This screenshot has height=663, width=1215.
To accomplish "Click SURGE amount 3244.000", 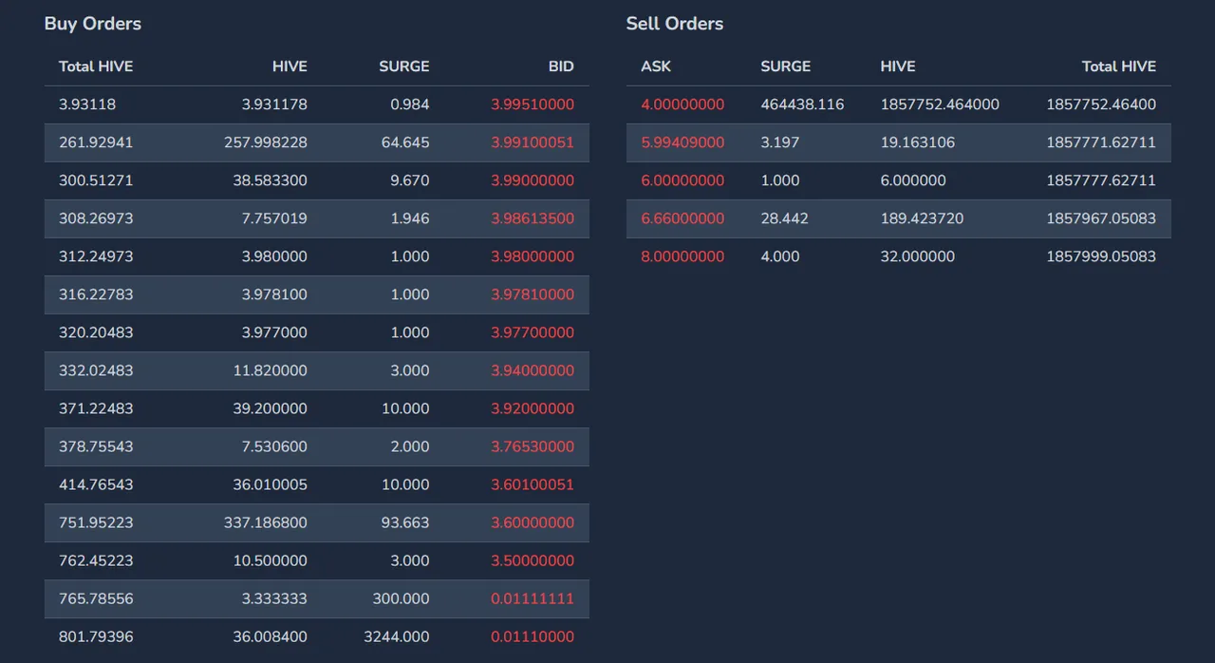I will [397, 636].
